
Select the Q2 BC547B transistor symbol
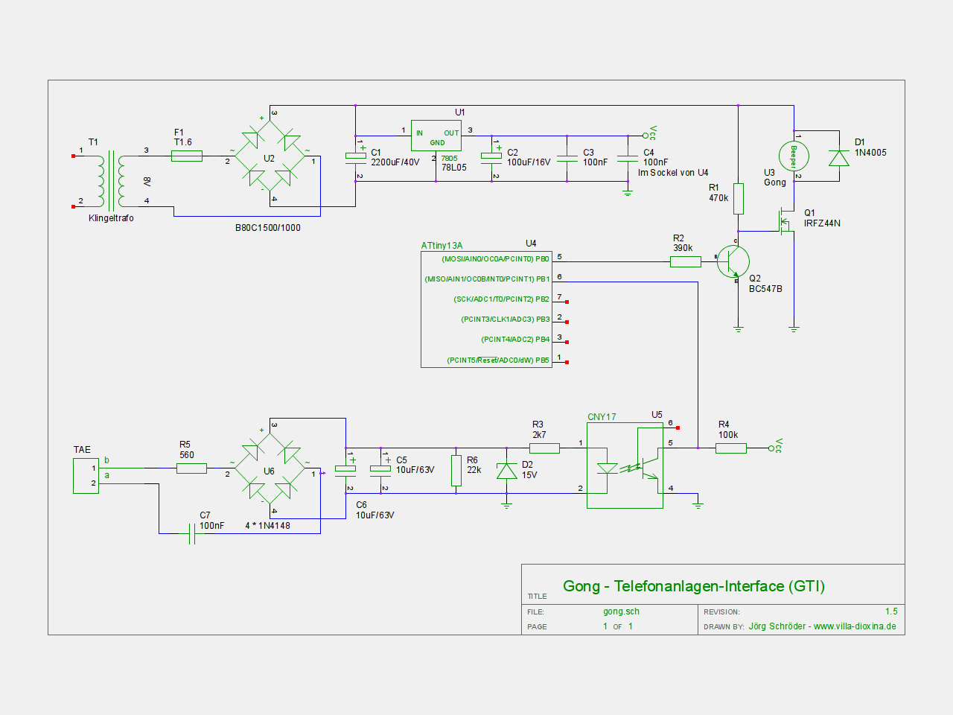pos(733,261)
